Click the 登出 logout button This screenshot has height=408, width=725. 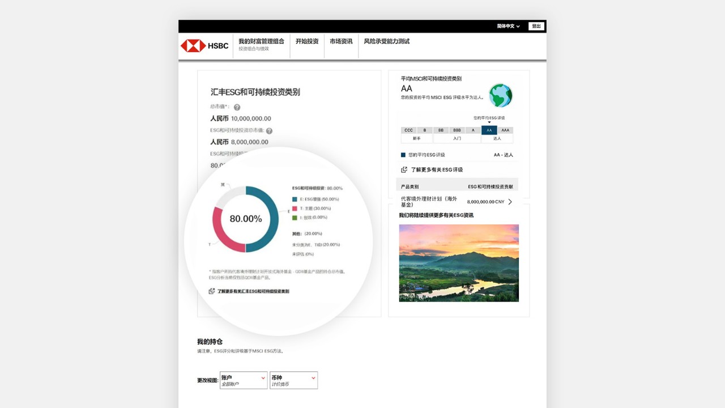tap(536, 26)
